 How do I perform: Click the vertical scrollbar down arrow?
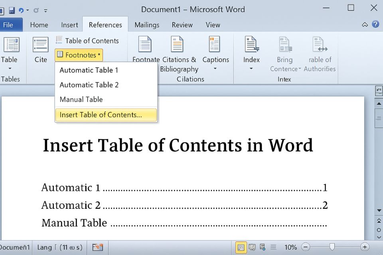click(x=378, y=210)
